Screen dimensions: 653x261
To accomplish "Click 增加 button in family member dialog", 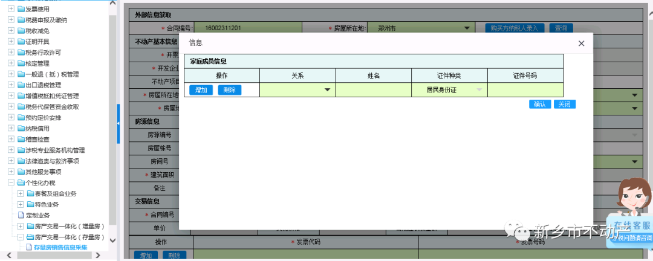I will tap(201, 90).
